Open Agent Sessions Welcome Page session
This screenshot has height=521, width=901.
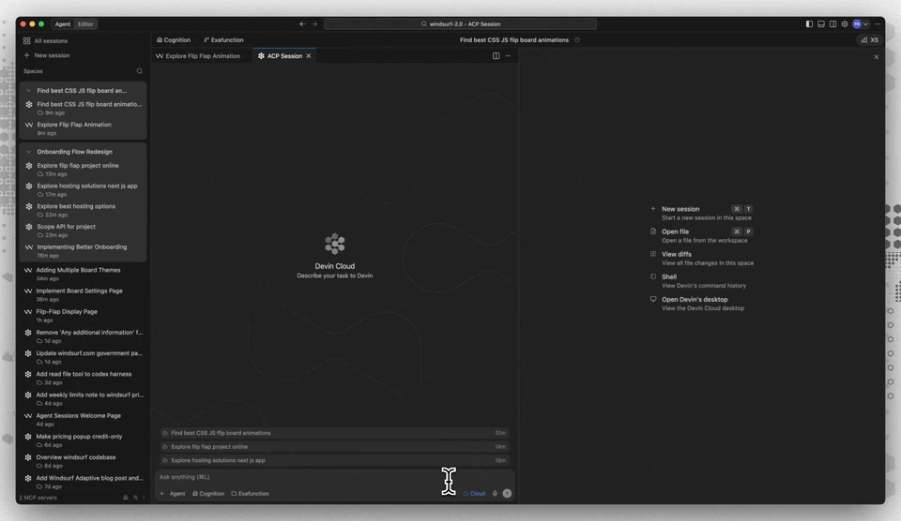[84, 420]
